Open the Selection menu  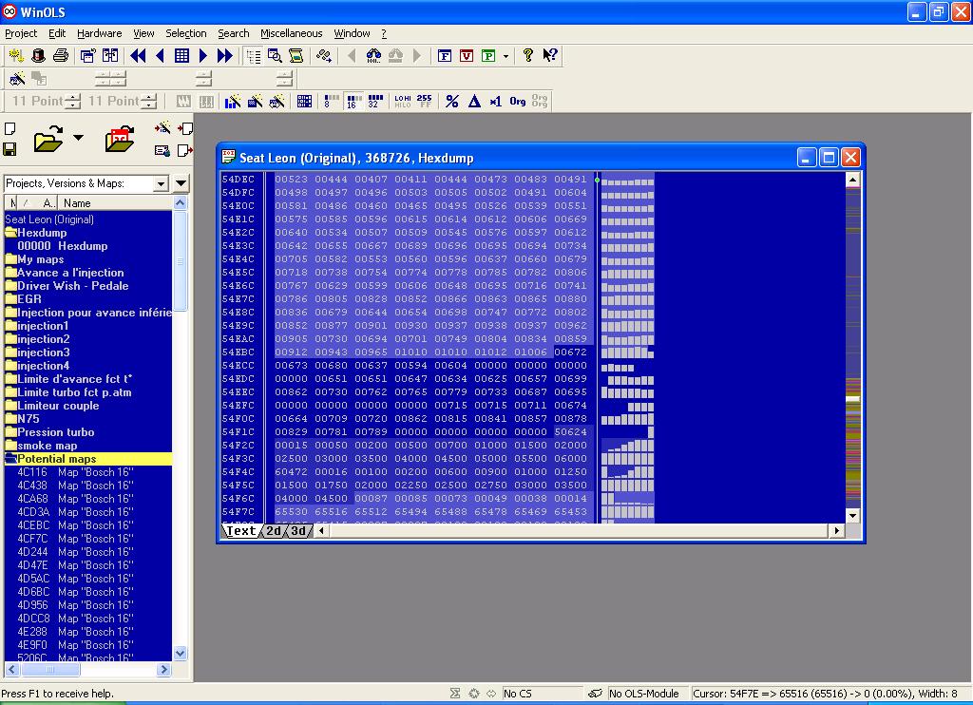point(185,33)
